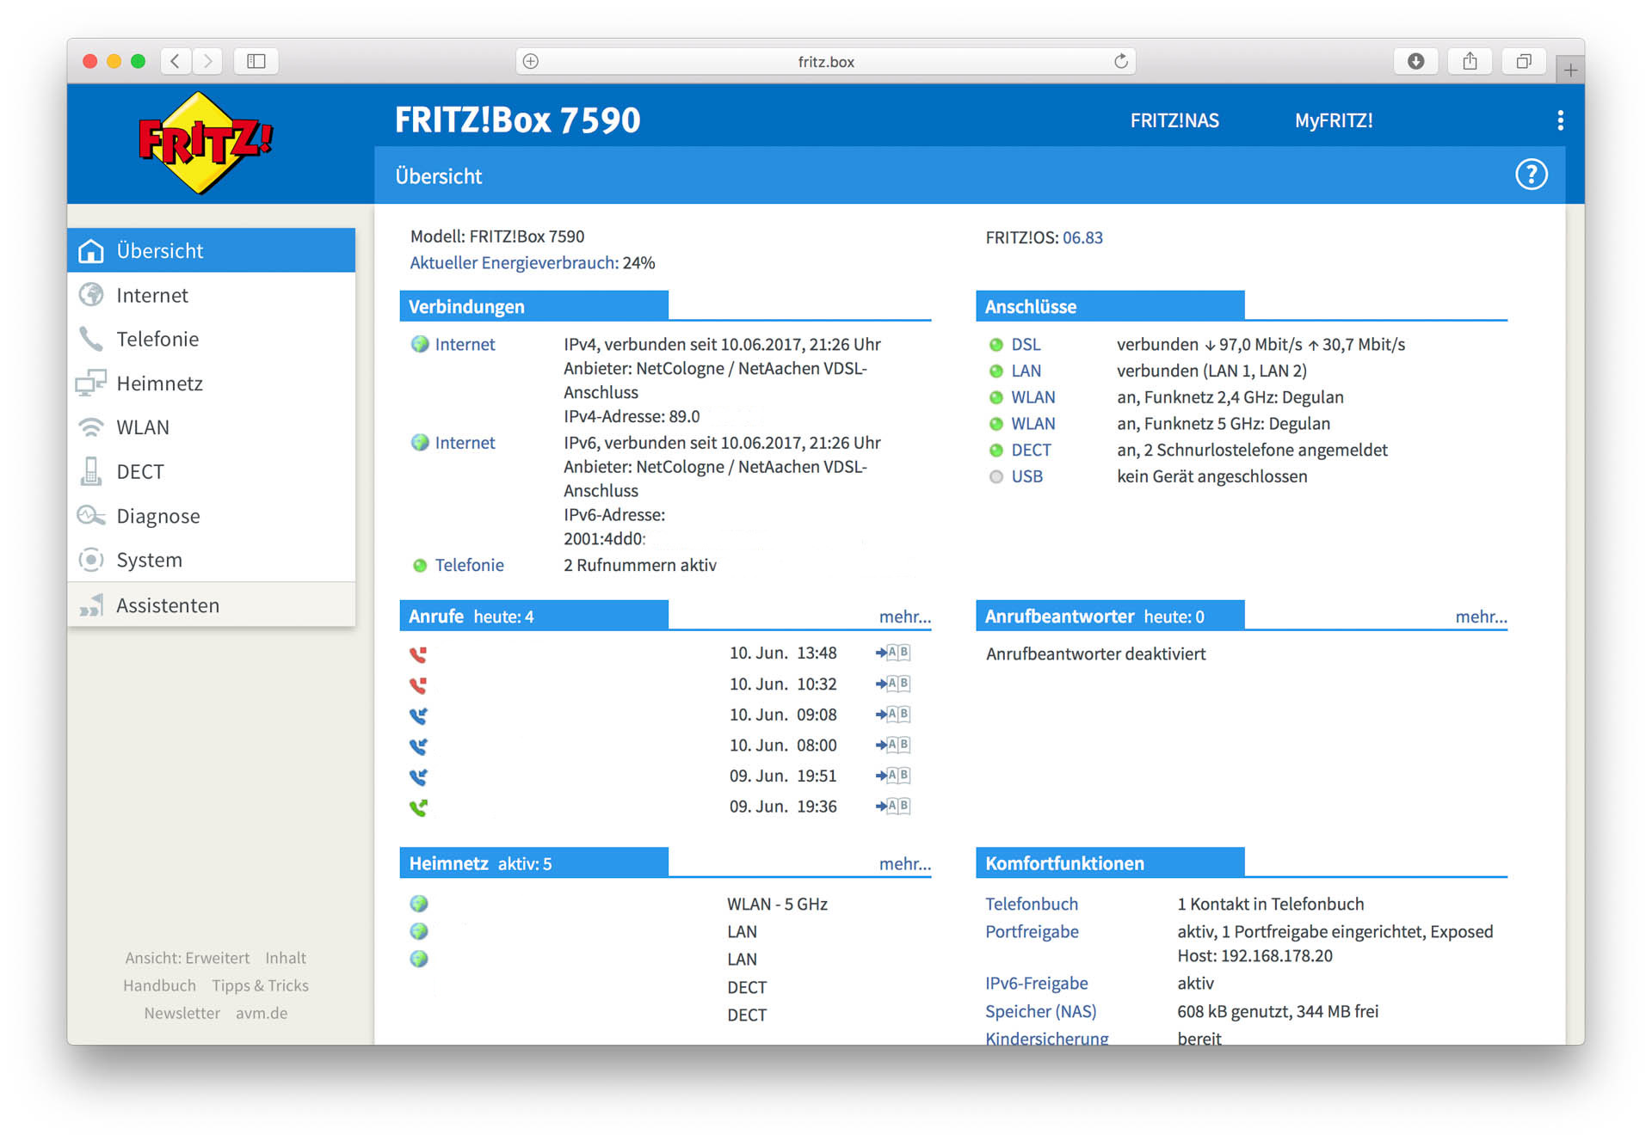The image size is (1652, 1141).
Task: Click the DSL green status indicator
Action: point(996,345)
